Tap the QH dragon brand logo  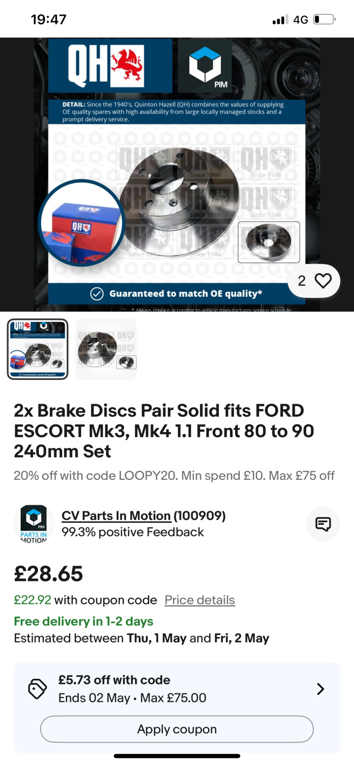pos(107,65)
